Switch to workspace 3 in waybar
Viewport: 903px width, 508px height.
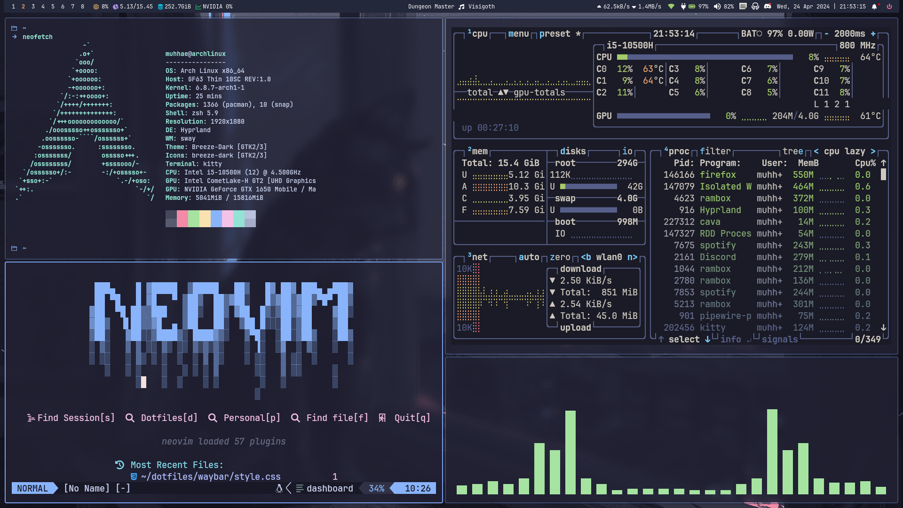[33, 7]
